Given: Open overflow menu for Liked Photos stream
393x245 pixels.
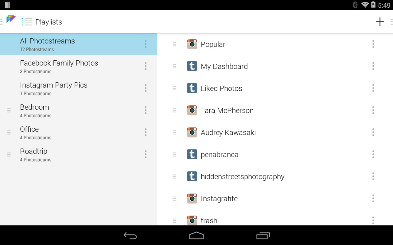Looking at the screenshot, I should tap(373, 88).
